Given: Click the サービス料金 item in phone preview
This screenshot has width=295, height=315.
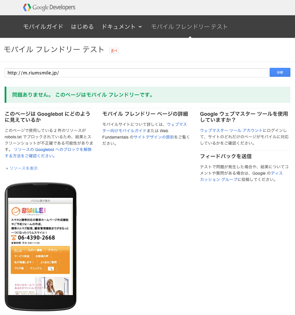Looking at the screenshot, I should coord(22,256).
